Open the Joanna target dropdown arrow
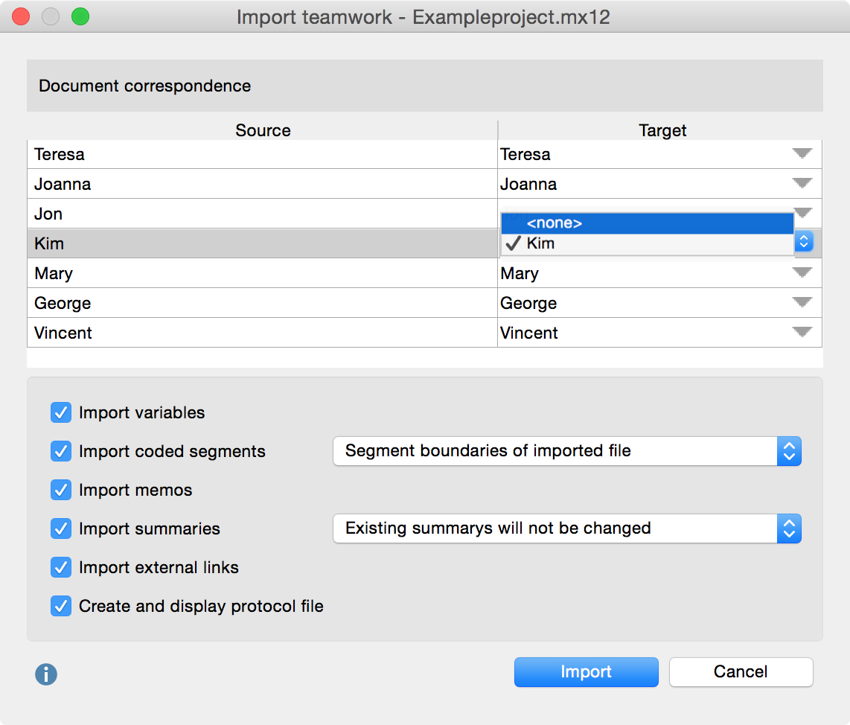The image size is (850, 725). click(x=802, y=183)
